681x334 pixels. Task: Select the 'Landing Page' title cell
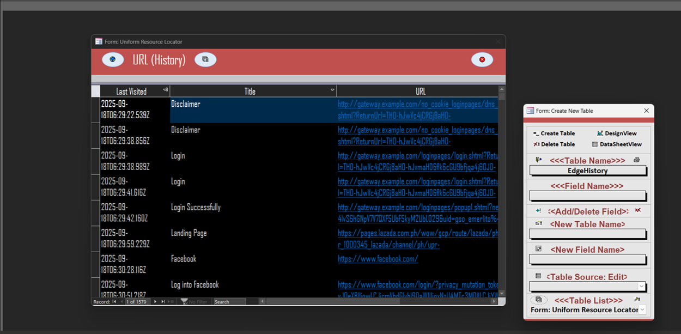coord(253,239)
